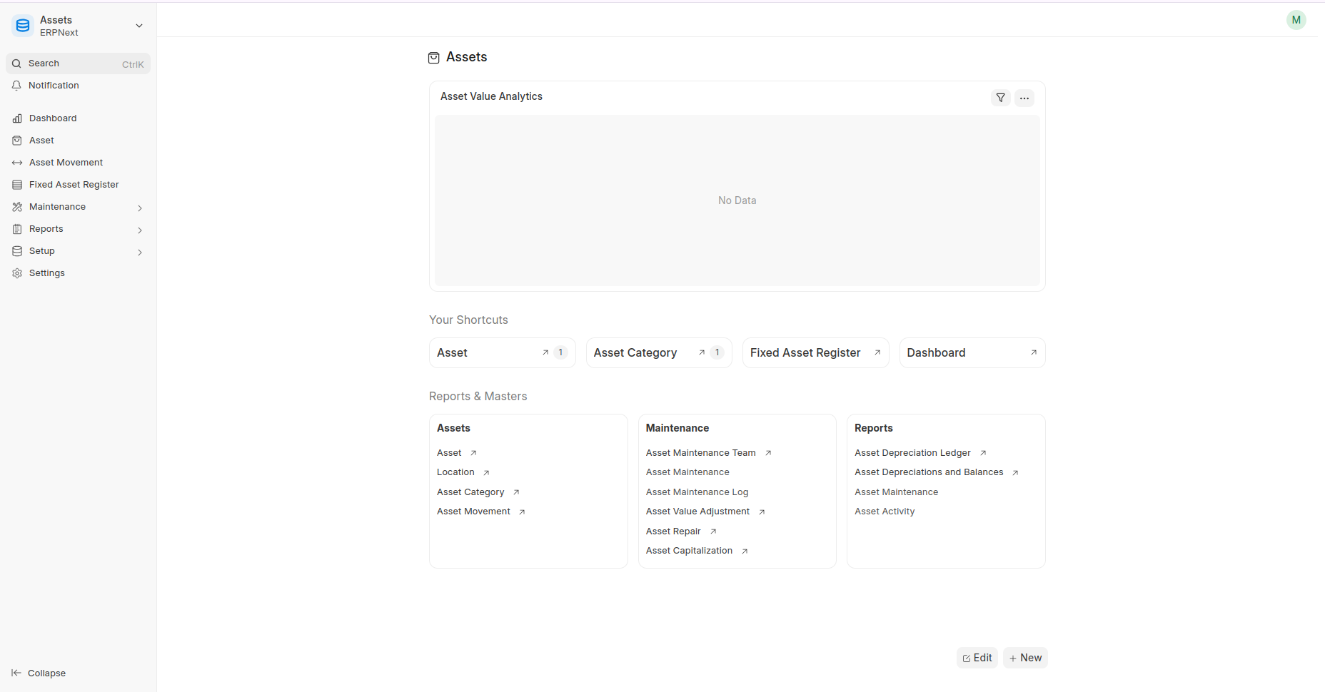Click the filter icon in Asset Value Analytics
The image size is (1325, 692).
click(1000, 98)
